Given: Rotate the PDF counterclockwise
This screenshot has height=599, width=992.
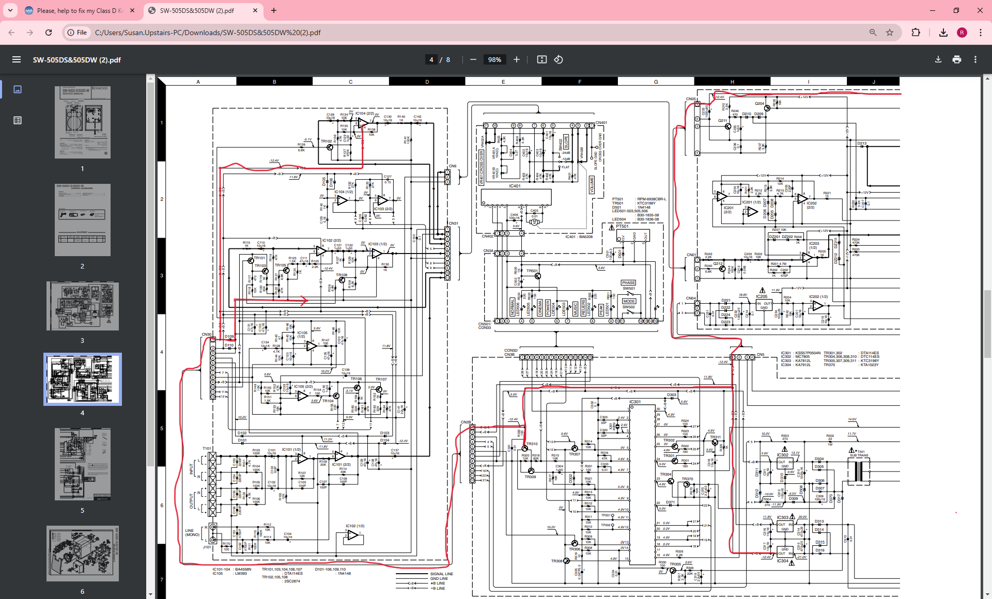Looking at the screenshot, I should coord(559,60).
